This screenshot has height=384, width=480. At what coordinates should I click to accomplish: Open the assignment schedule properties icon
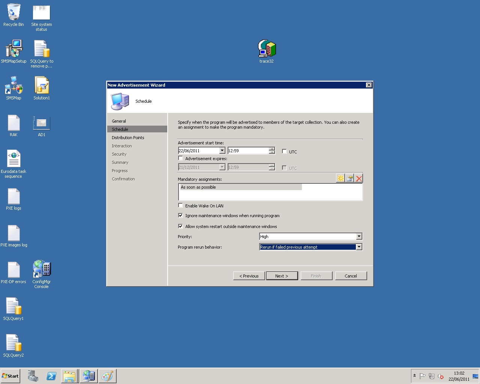click(349, 178)
